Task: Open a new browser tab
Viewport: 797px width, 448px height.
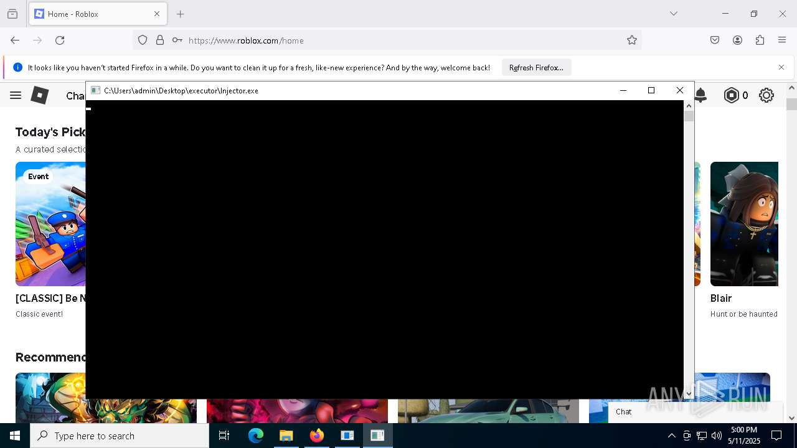Action: pos(181,14)
